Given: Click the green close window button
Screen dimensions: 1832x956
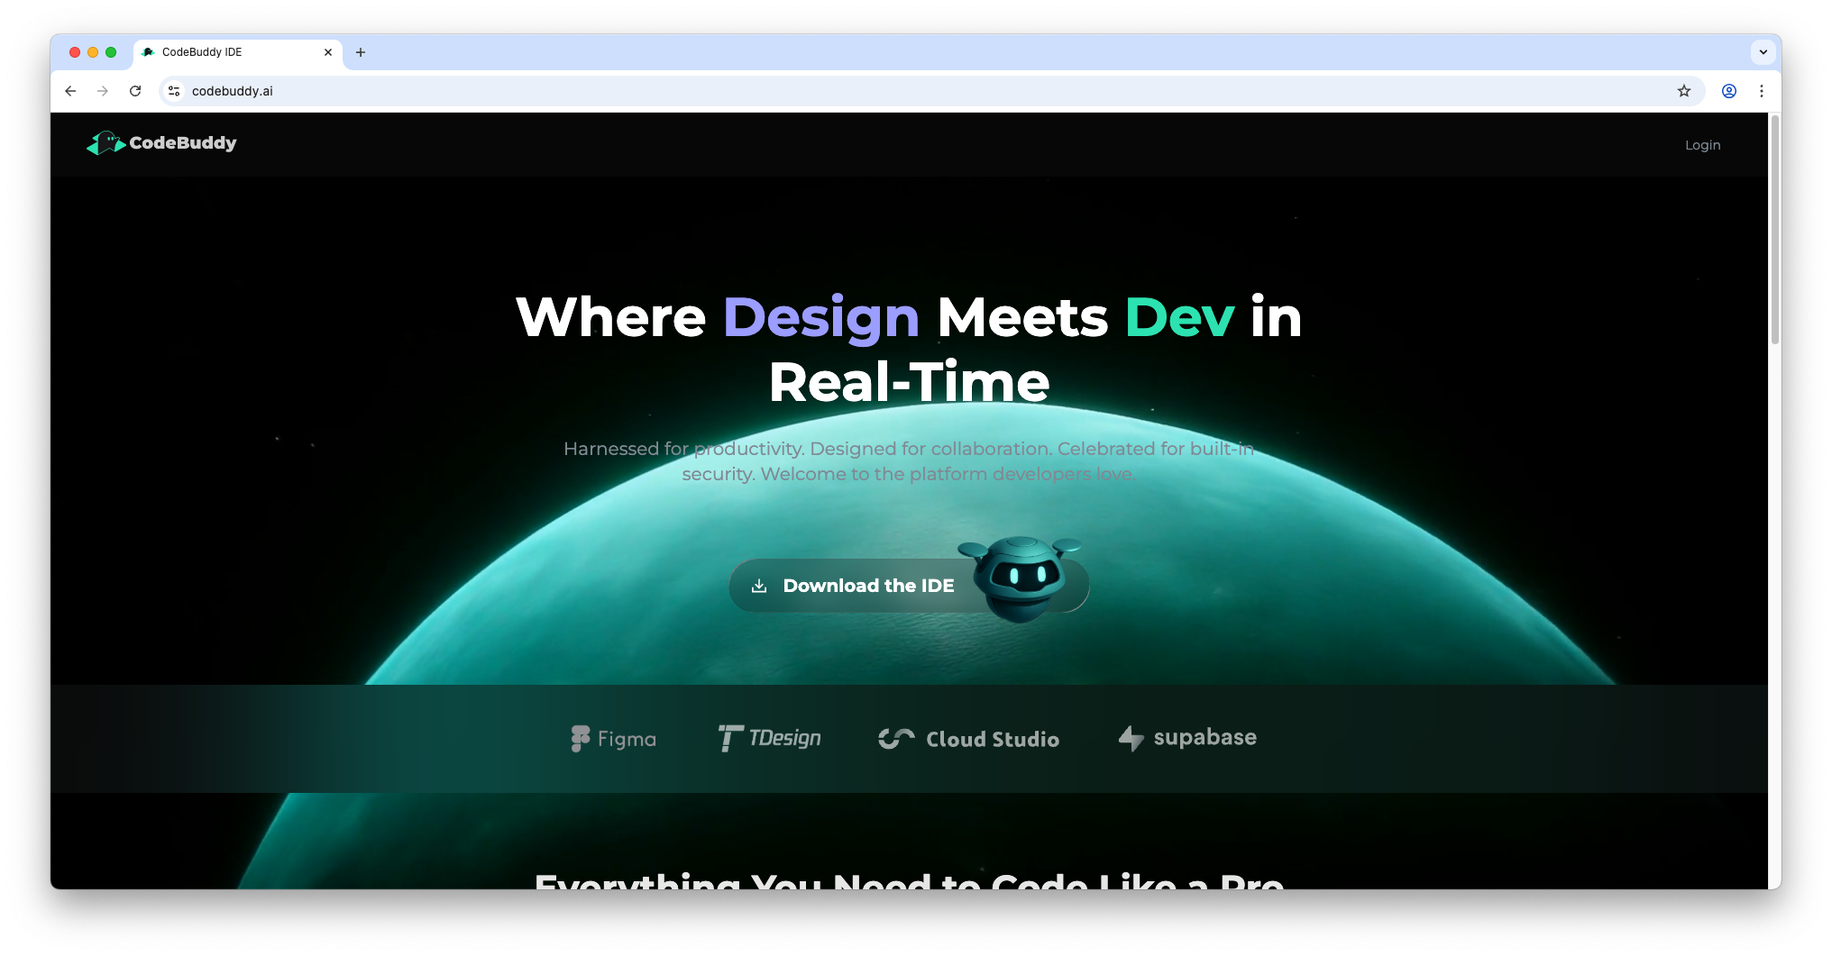Looking at the screenshot, I should (x=111, y=52).
